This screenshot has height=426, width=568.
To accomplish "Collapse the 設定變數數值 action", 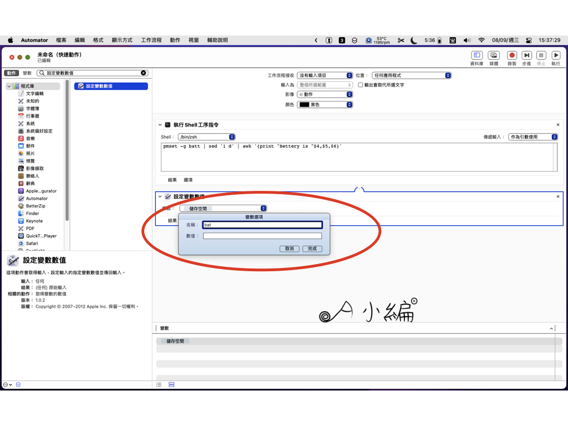I will tap(160, 196).
